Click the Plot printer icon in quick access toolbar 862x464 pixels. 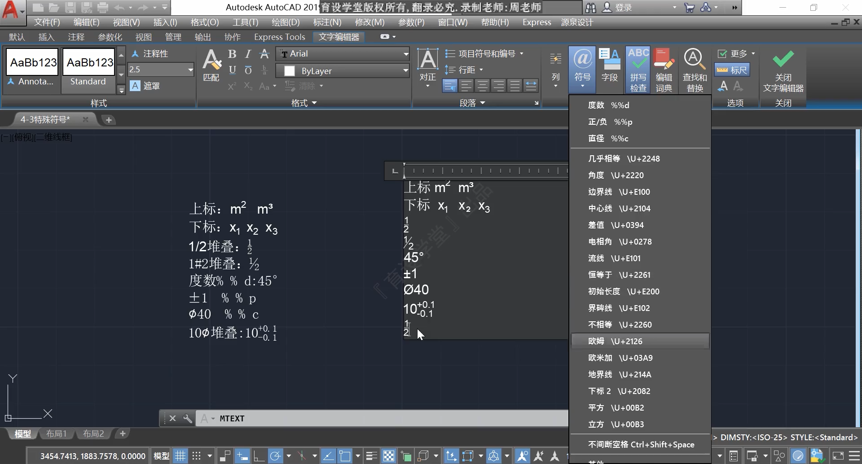point(102,8)
